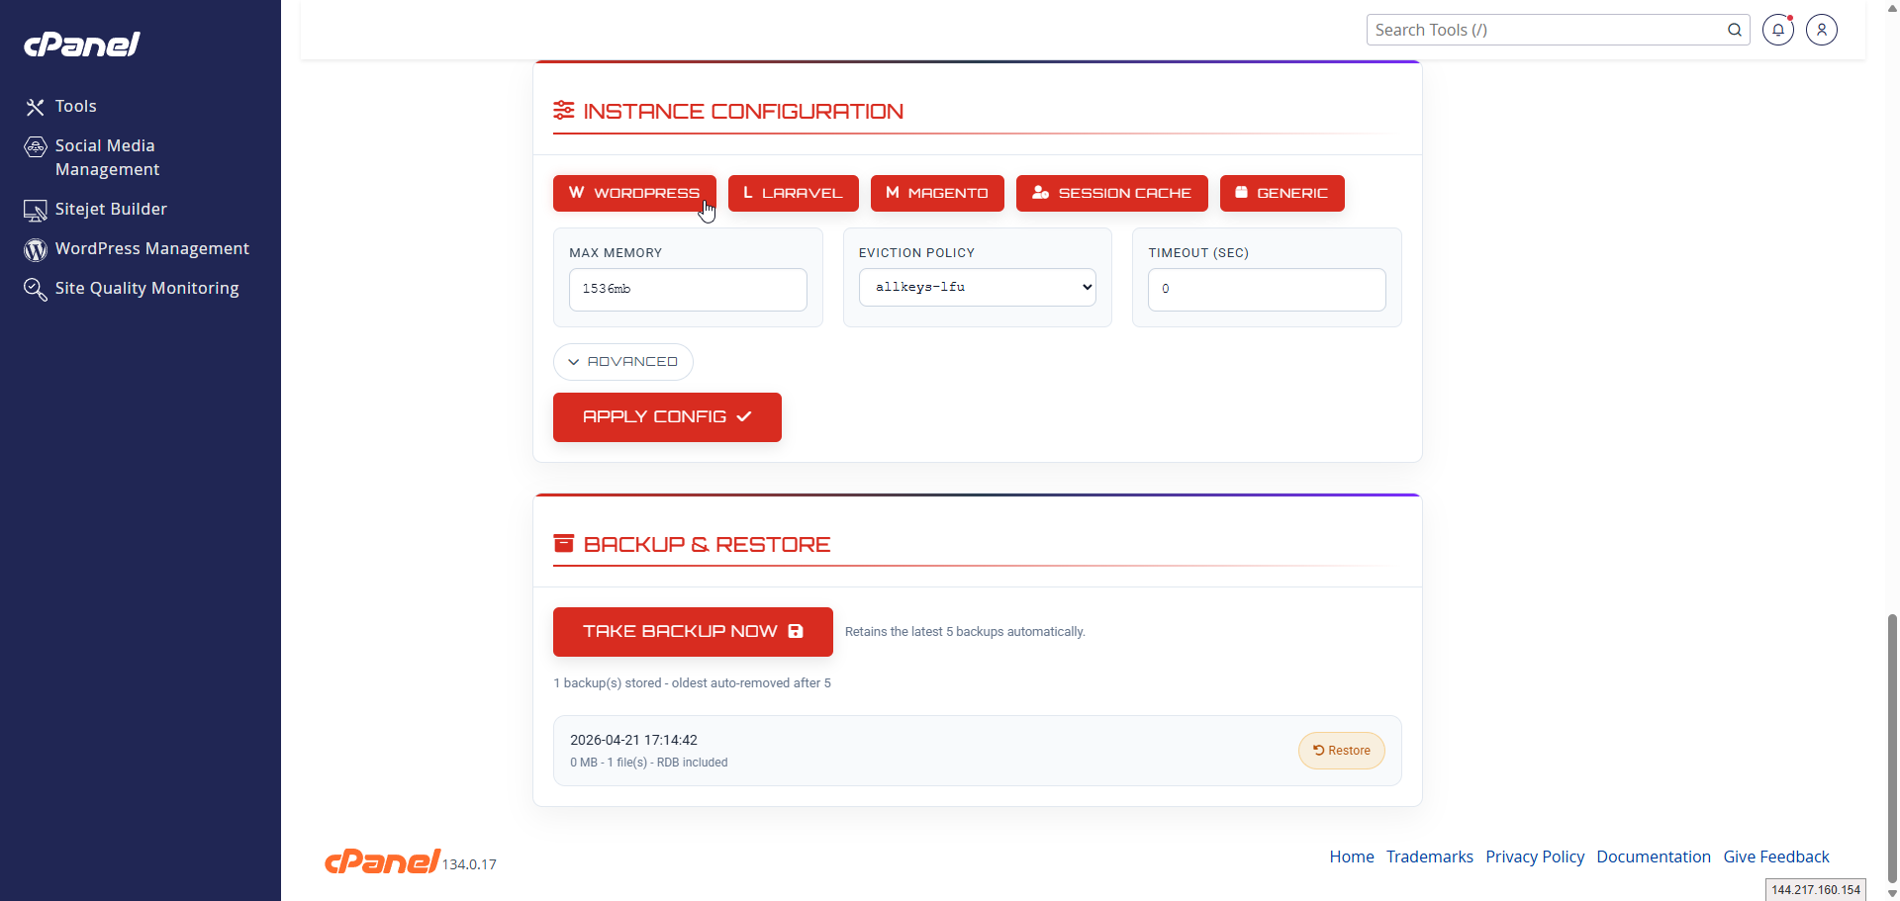Select the WordPress configuration preset
This screenshot has width=1900, height=901.
pyautogui.click(x=634, y=193)
